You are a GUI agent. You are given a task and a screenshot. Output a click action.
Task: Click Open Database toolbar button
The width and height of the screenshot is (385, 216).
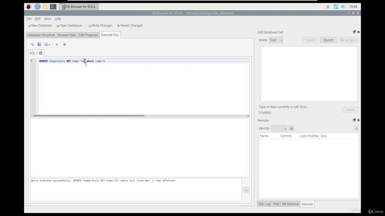[69, 25]
